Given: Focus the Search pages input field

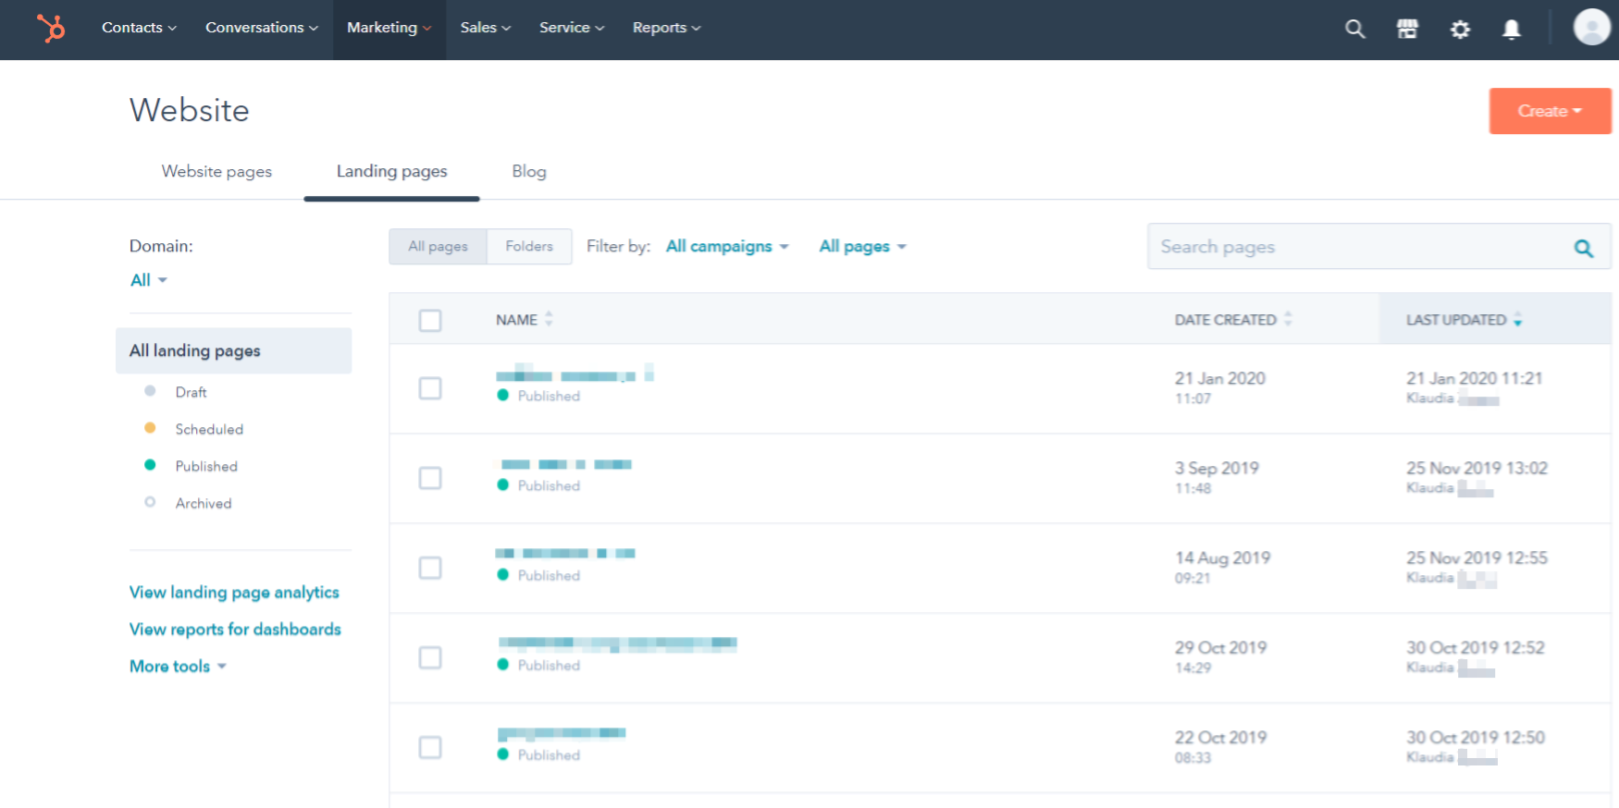Looking at the screenshot, I should (1355, 247).
